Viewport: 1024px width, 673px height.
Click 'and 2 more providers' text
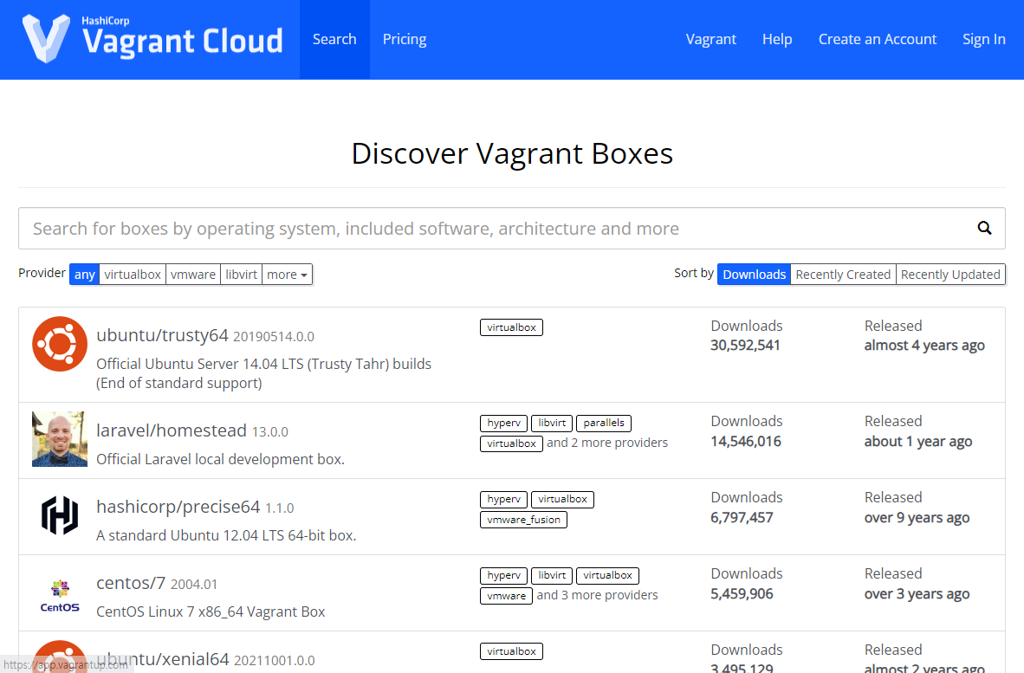tap(606, 443)
